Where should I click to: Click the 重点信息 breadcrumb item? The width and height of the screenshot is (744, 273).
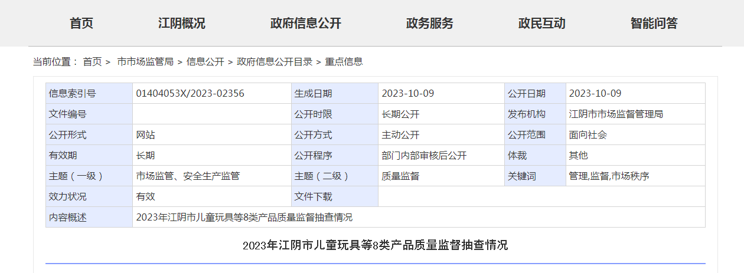[x=344, y=61]
